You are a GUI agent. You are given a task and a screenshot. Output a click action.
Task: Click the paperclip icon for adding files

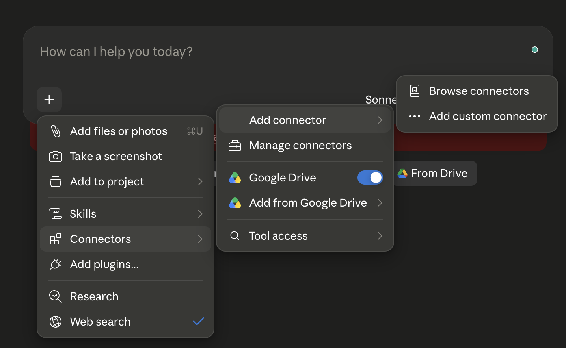point(56,131)
